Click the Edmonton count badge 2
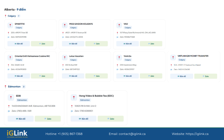224x140 pixels. [24, 87]
